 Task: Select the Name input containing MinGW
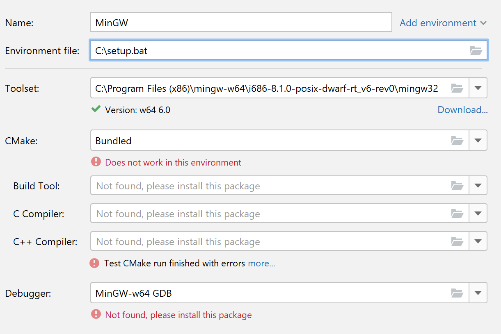click(241, 22)
